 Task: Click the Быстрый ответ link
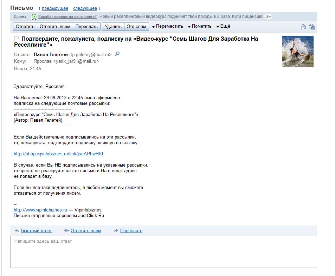[x=36, y=231]
